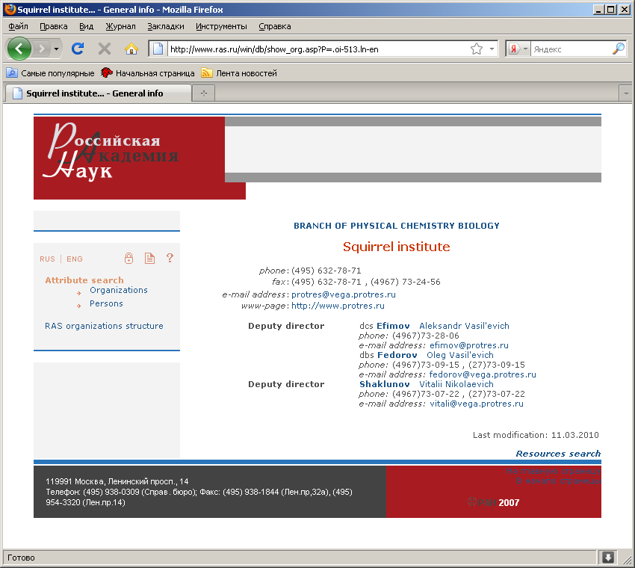
Task: Select the Squirrel institute tab
Action: click(x=94, y=93)
